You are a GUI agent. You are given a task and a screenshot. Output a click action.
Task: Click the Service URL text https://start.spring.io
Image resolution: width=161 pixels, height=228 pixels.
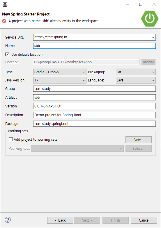tap(51, 37)
